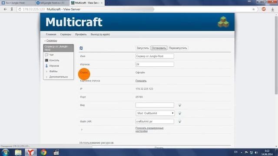The image size is (278, 156).
Task: Open browser downloads arrow
Action: pyautogui.click(x=273, y=10)
